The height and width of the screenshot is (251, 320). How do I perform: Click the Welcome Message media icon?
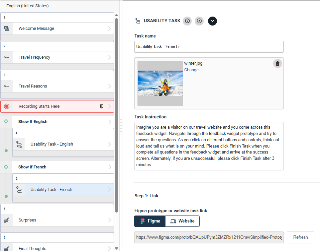point(7,29)
